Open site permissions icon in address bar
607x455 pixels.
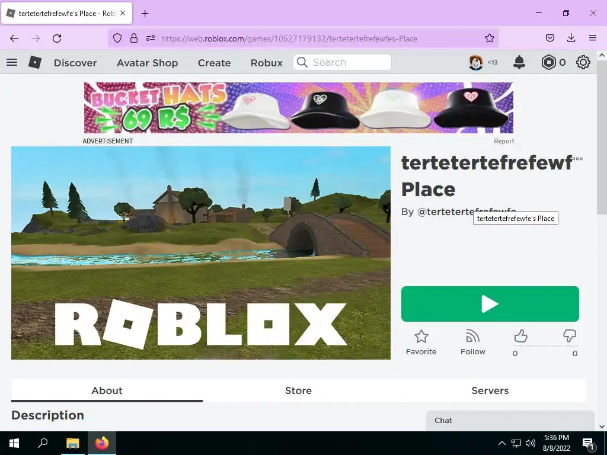[151, 38]
